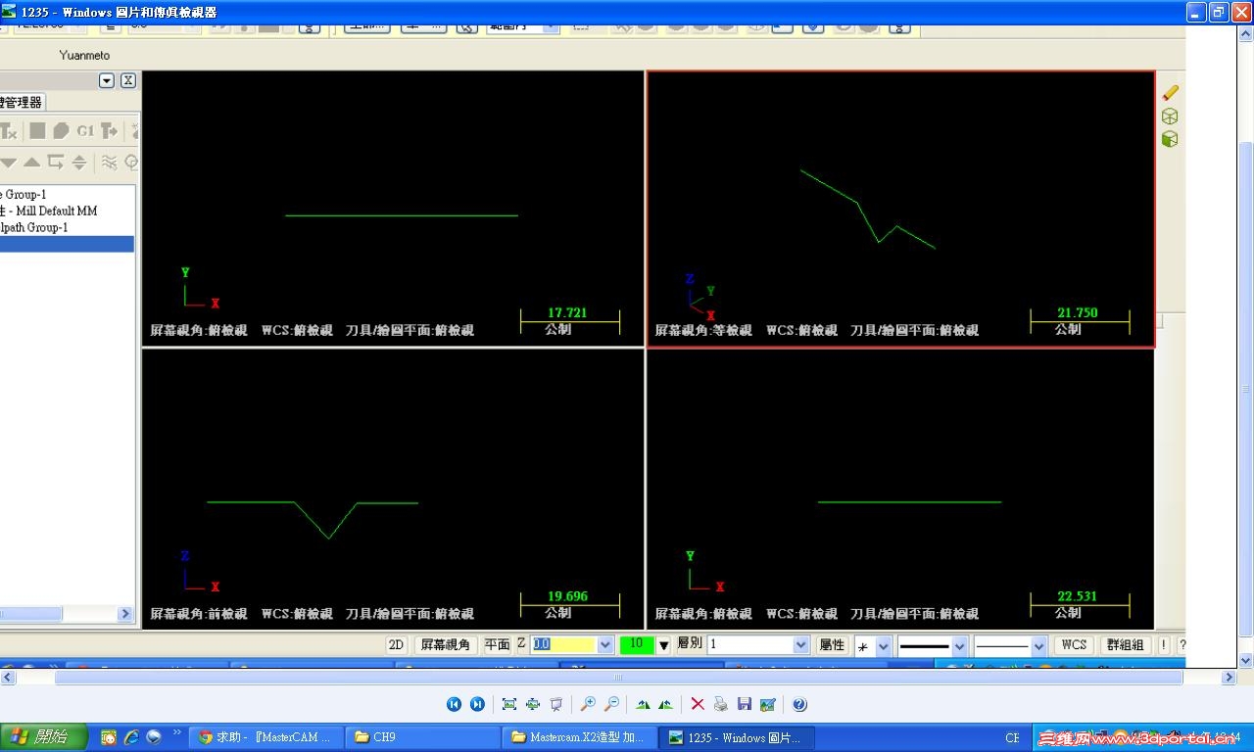
Task: Select the Group-1 tree row
Action: coord(24,194)
